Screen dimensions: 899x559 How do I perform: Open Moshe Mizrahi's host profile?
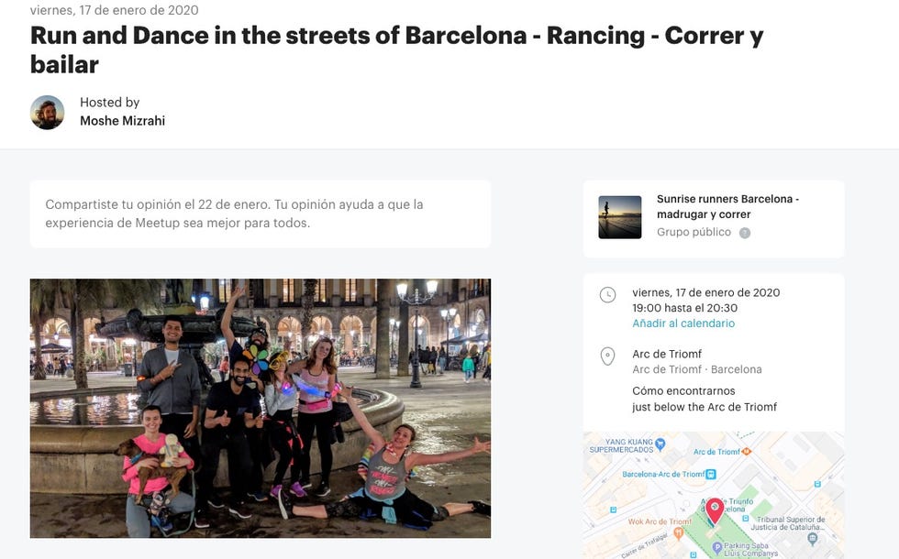122,121
